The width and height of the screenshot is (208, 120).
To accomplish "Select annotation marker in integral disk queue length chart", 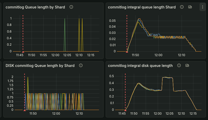I will tap(125, 110).
